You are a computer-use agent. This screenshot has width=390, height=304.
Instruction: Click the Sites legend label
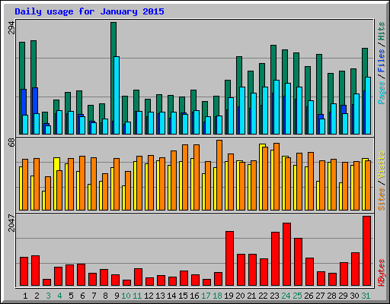coord(382,199)
